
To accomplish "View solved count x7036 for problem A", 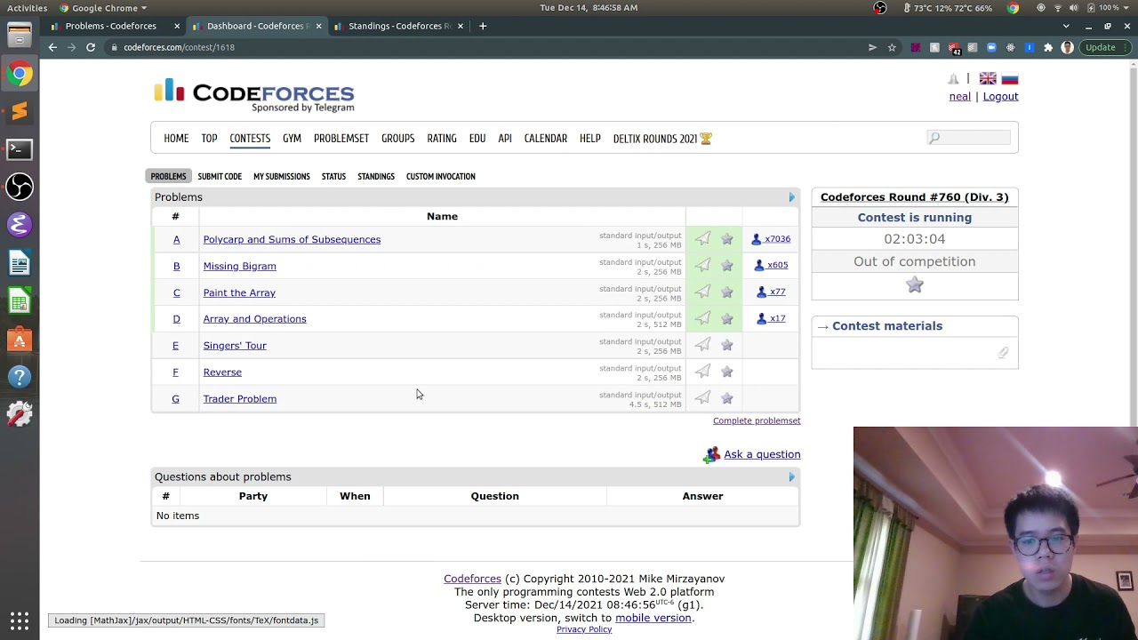I will coord(771,239).
